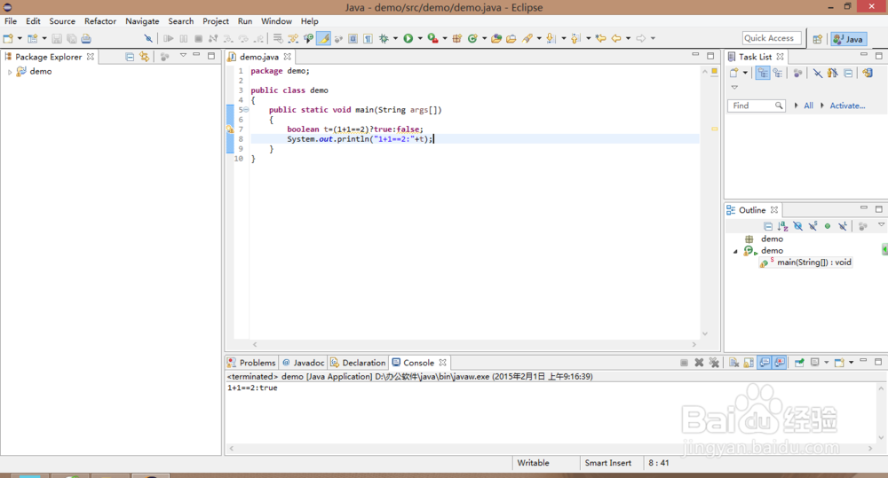This screenshot has width=888, height=478.
Task: Click the Activate... link in Task List
Action: coord(847,106)
